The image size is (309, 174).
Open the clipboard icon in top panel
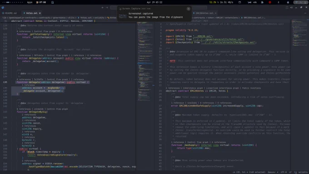point(52,2)
